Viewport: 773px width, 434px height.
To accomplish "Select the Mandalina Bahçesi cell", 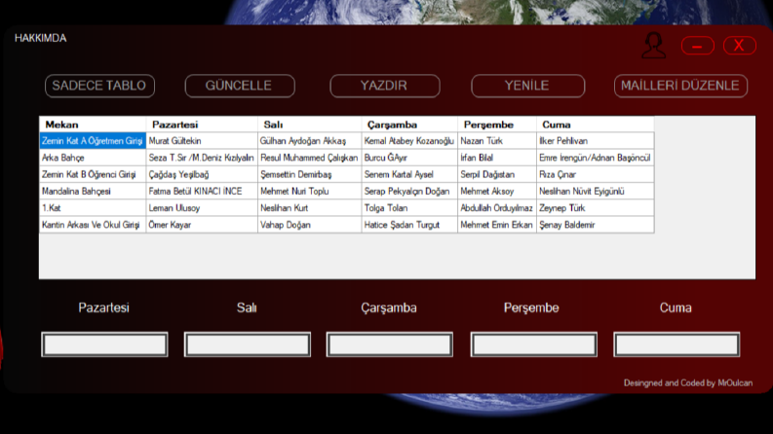I will pos(93,191).
